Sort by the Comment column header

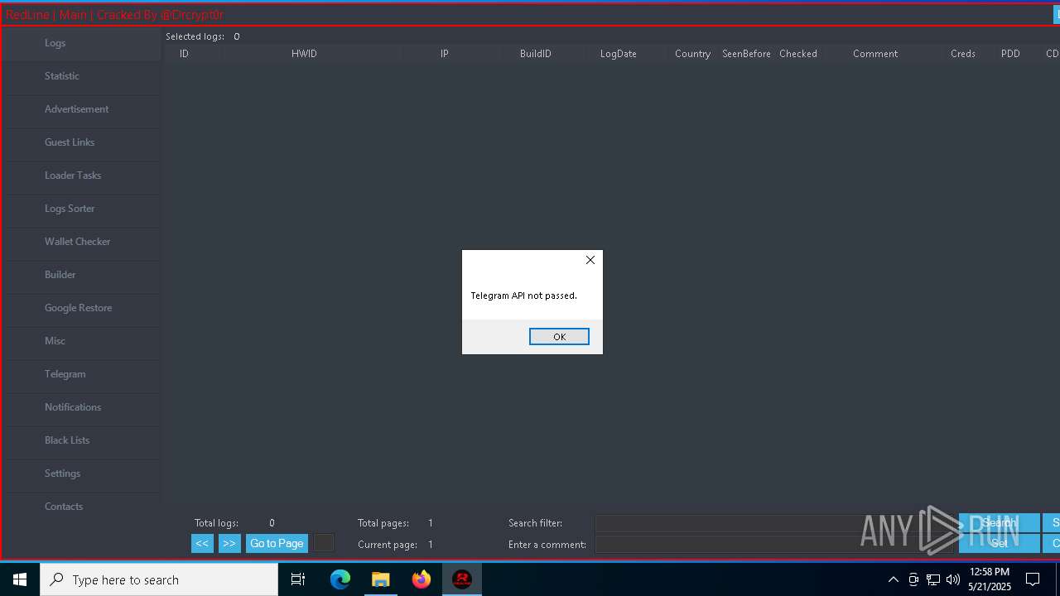click(x=875, y=54)
